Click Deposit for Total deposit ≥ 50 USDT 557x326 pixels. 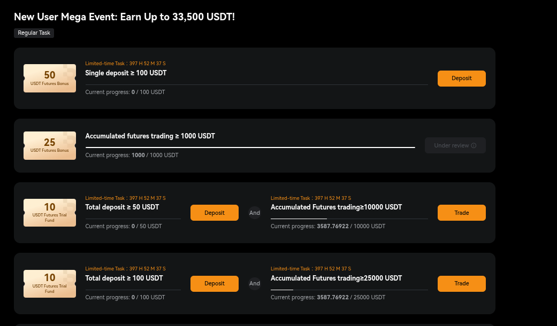(x=215, y=213)
